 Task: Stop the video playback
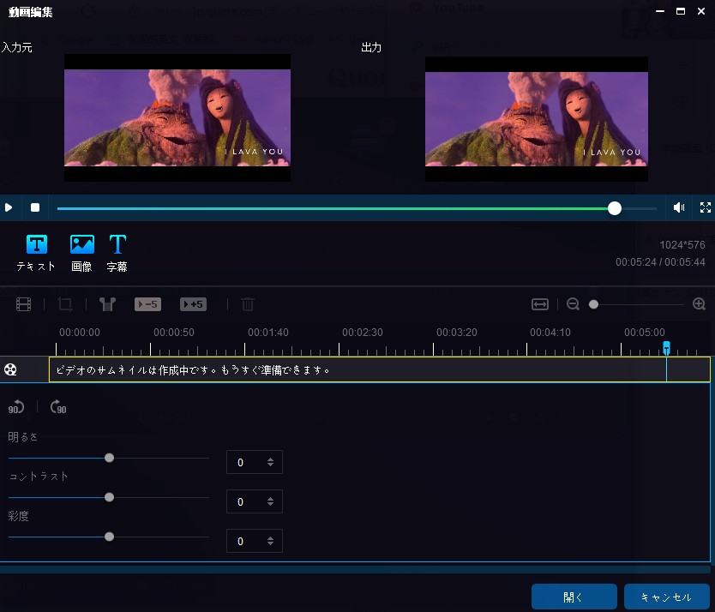(x=35, y=208)
